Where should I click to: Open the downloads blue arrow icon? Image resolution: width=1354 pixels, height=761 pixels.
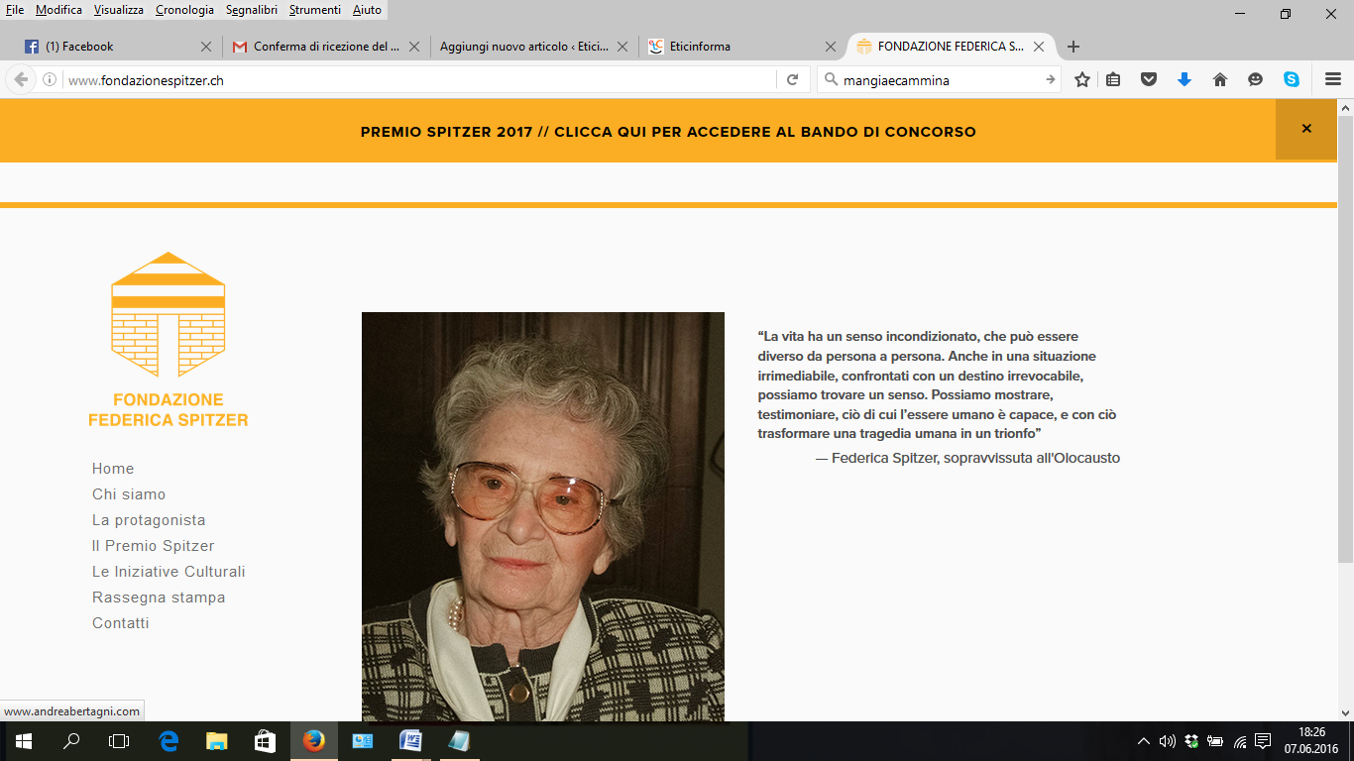tap(1184, 80)
